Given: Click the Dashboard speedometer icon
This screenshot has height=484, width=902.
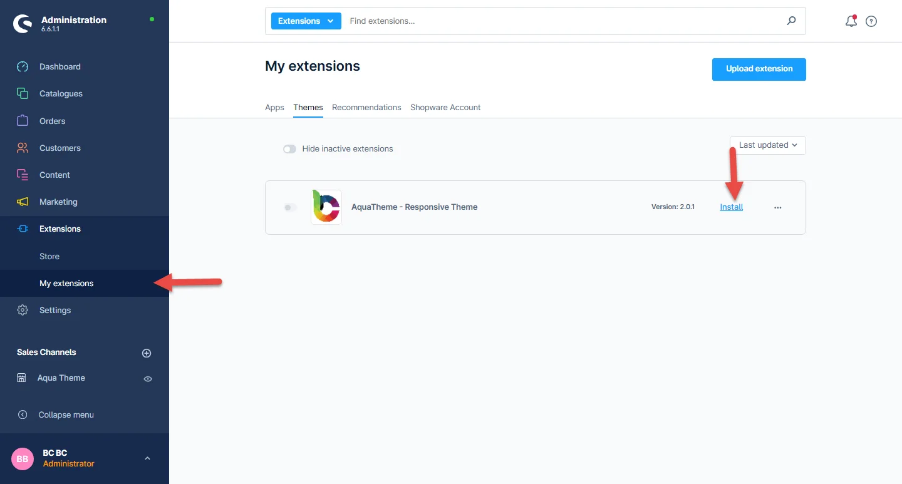Looking at the screenshot, I should tap(23, 67).
